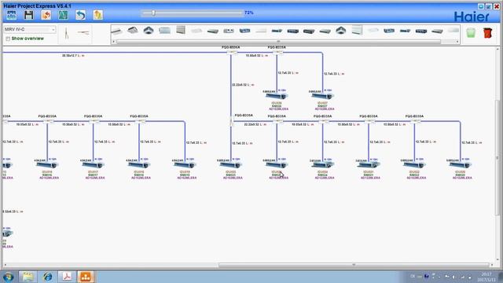Select indoor unit IDU016 in the diagram

47,165
